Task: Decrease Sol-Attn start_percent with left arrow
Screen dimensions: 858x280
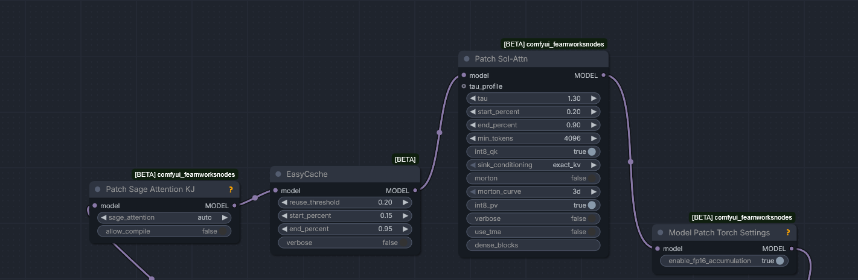Action: [473, 112]
